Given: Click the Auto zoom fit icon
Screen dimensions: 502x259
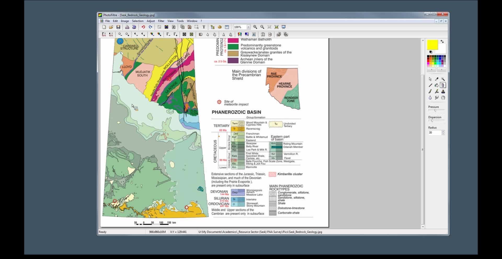Looking at the screenshot, I should point(276,27).
